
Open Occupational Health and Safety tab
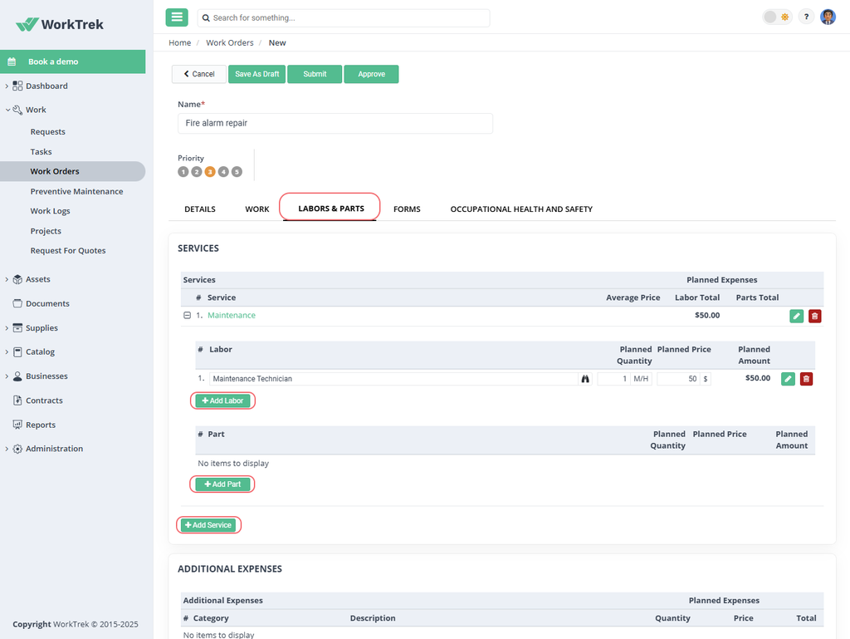click(x=521, y=209)
